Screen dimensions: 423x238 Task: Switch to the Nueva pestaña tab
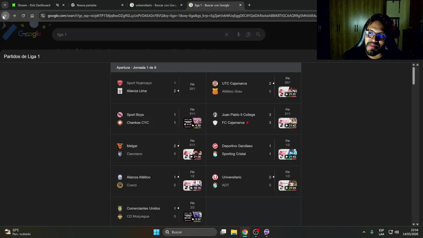[x=95, y=5]
